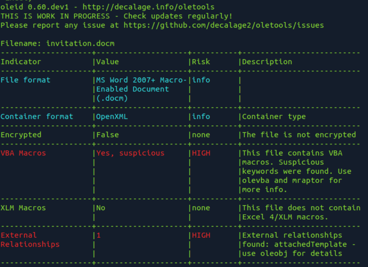368x267 pixels.
Task: Click the Description column header
Action: pyautogui.click(x=267, y=62)
